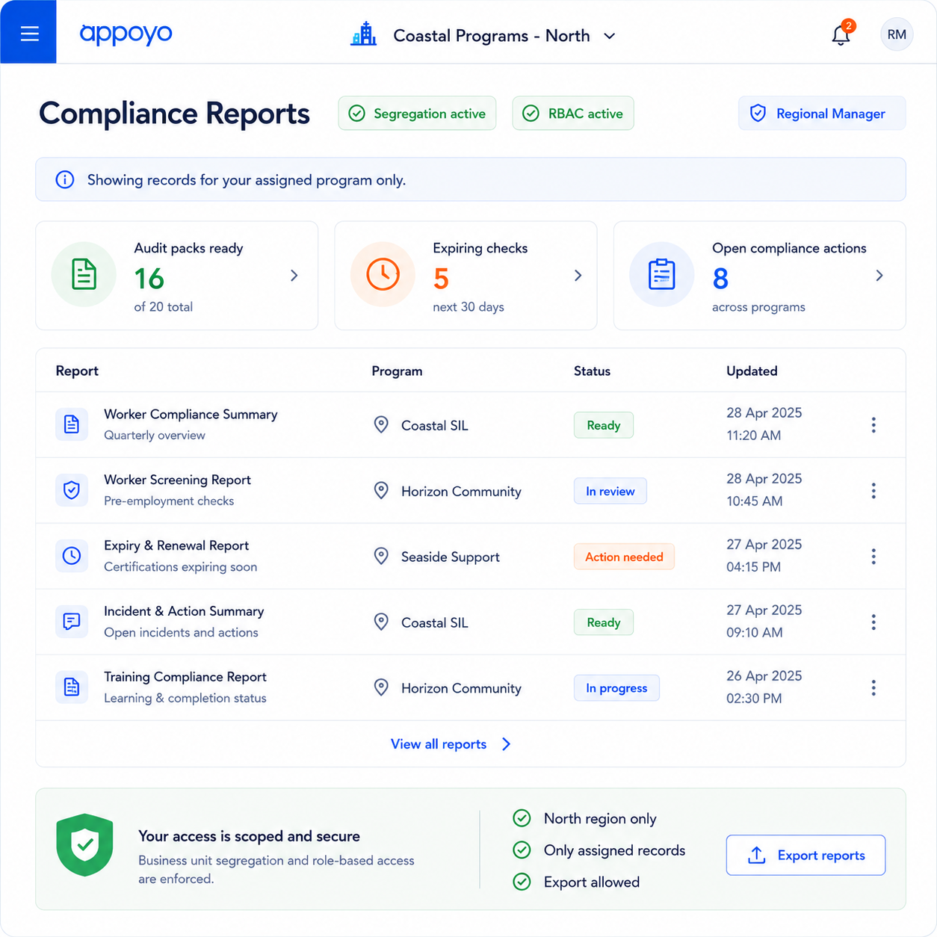The width and height of the screenshot is (937, 937).
Task: Click the 27 Apr 2025 04:15 PM timestamp
Action: [764, 556]
